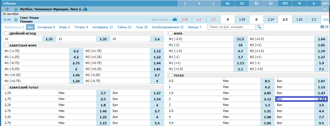This screenshot has height=126, width=330.
Task: Click the soccer ball icon beside the league header
Action: 7,9
